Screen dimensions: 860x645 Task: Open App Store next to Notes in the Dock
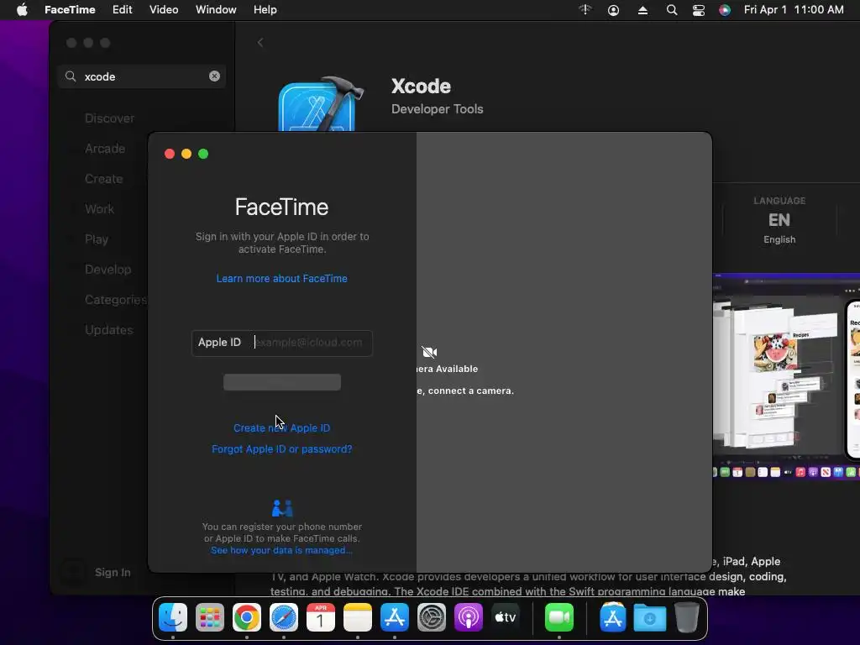point(395,617)
